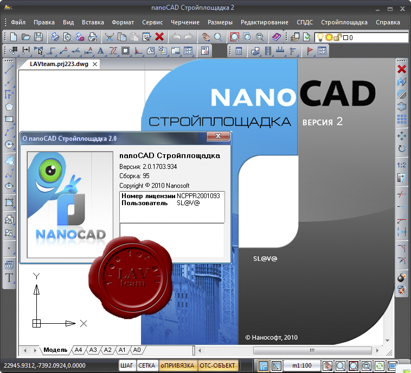Select the Hatch tool

(x=9, y=202)
